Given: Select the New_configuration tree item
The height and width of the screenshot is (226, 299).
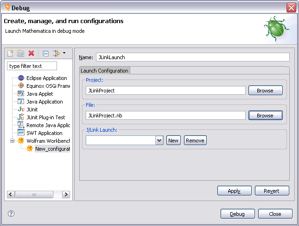Looking at the screenshot, I should (52, 149).
